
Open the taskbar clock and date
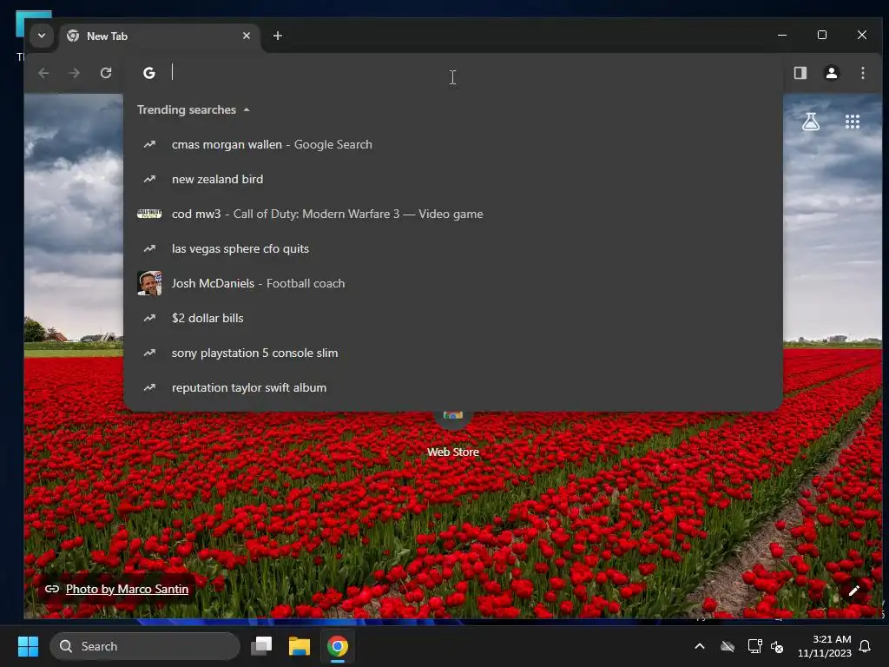[x=825, y=646]
